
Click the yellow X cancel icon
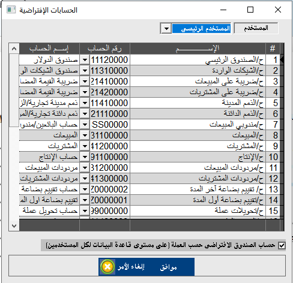[x=107, y=267]
